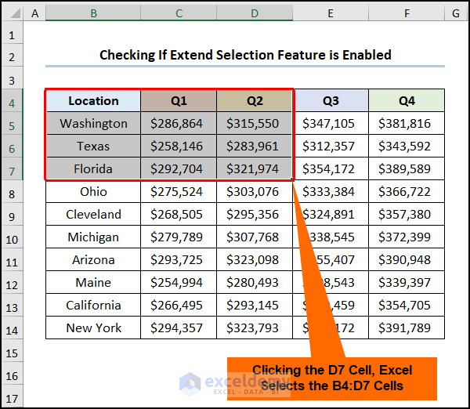Select the Washington location cell

coord(93,124)
